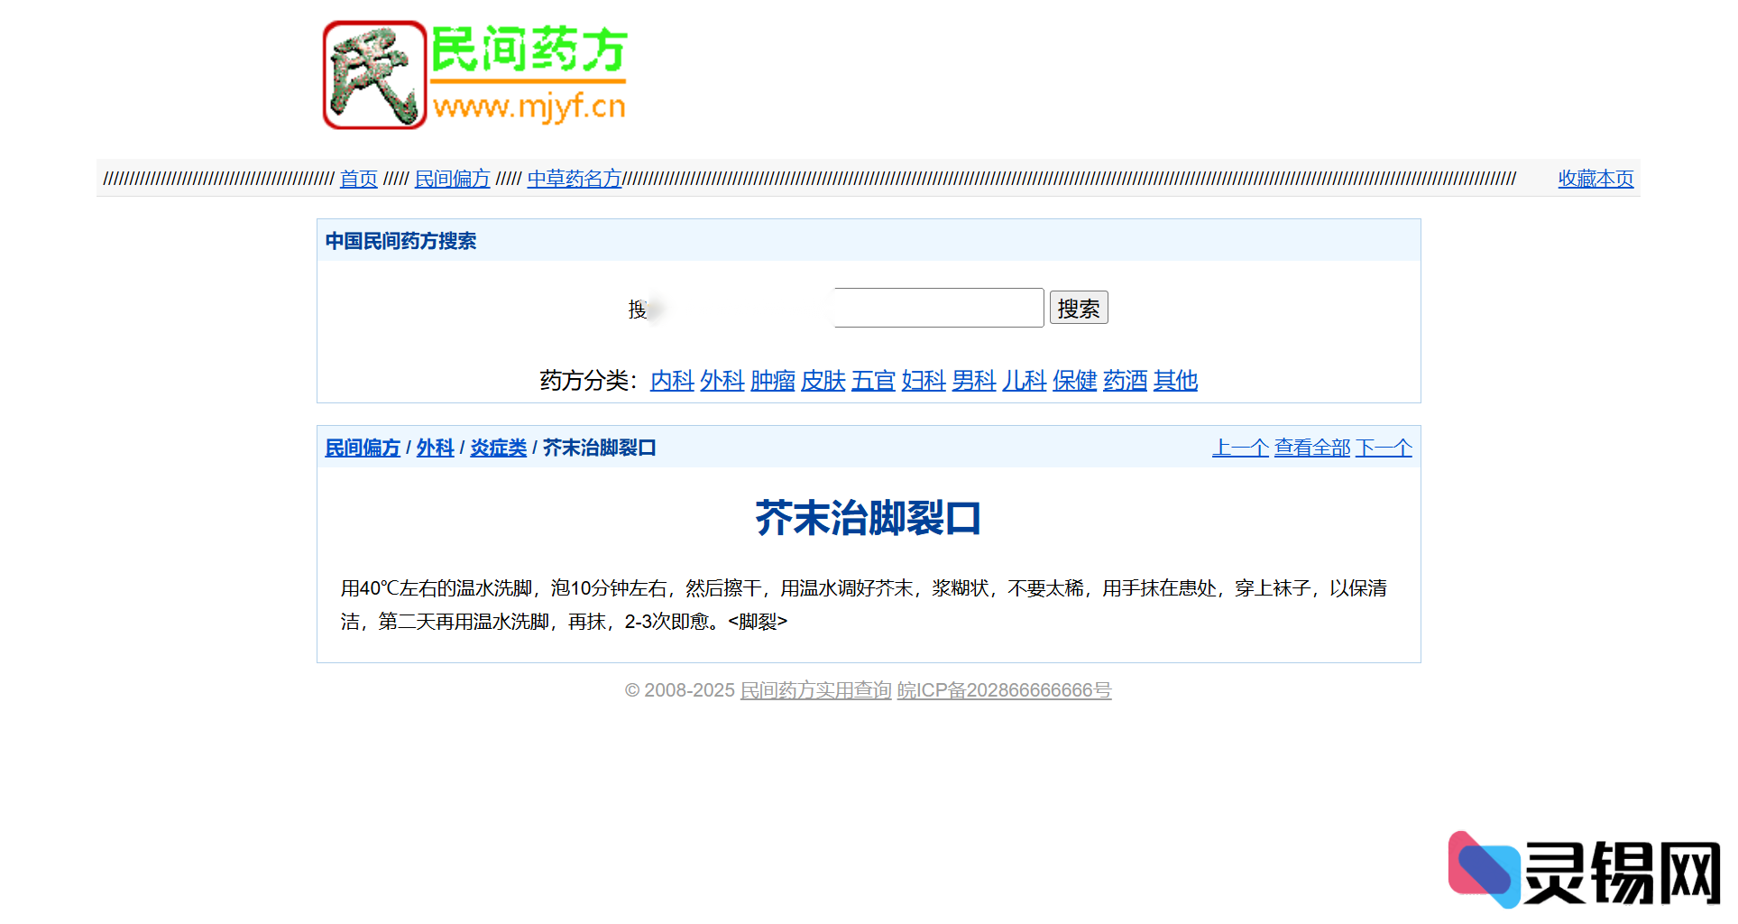Select the 外科 prescription category
1738x924 pixels.
tap(722, 381)
